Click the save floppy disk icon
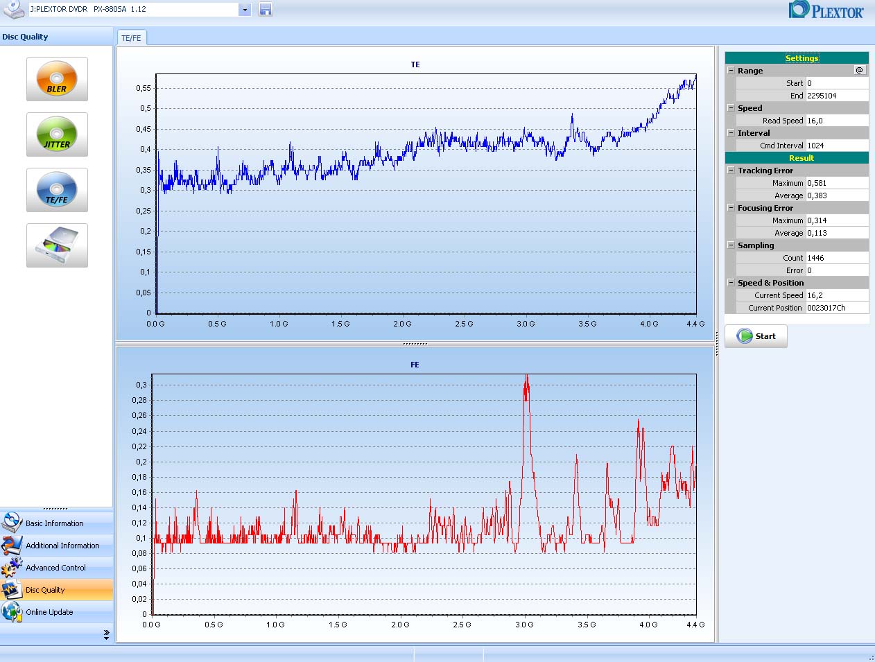875x662 pixels. (x=266, y=10)
